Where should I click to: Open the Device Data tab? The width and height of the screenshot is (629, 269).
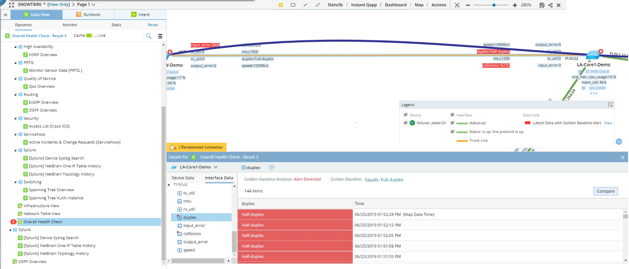coord(183,178)
